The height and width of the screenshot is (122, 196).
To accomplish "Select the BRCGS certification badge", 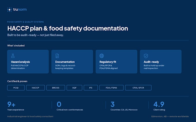I will [56, 88].
